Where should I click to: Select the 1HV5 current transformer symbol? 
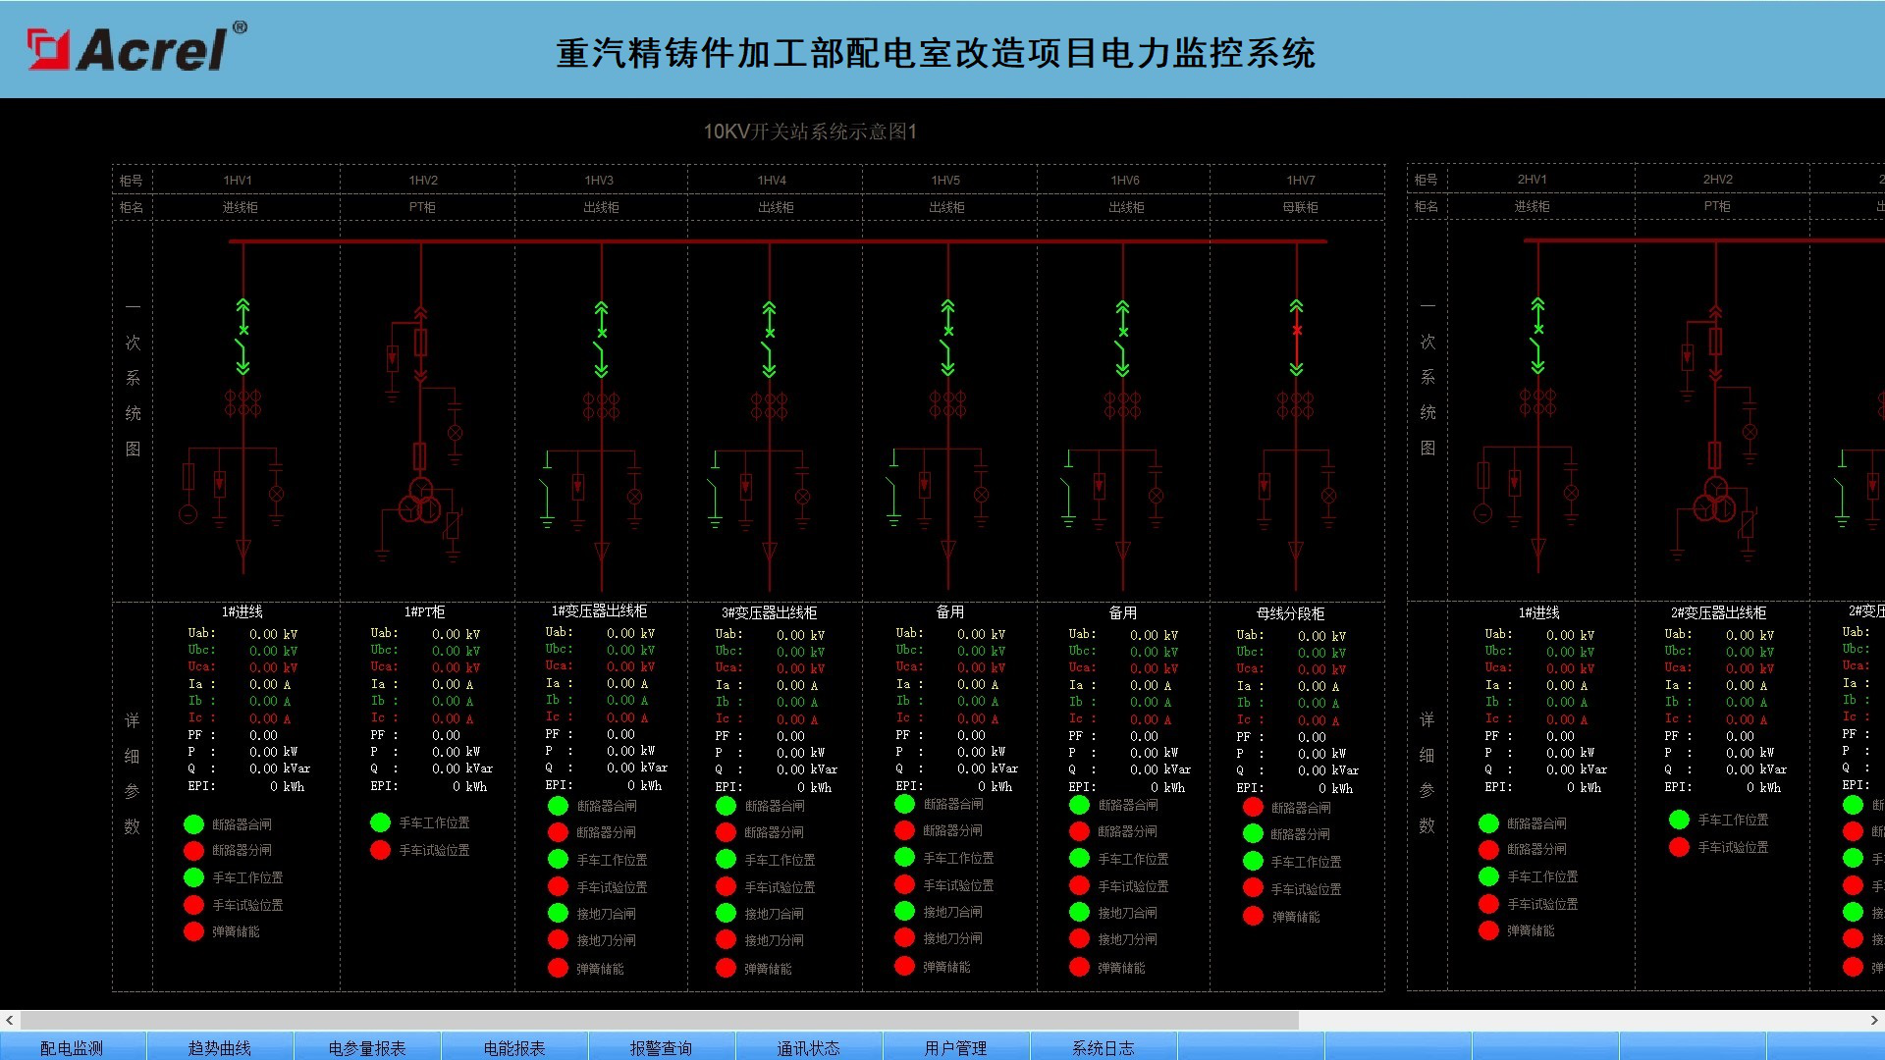[x=948, y=403]
